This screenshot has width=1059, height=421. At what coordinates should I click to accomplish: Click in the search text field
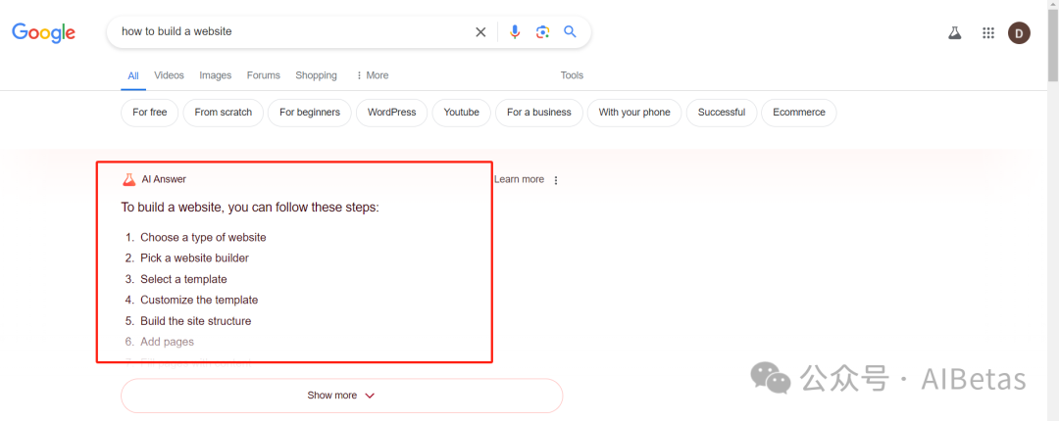[294, 32]
